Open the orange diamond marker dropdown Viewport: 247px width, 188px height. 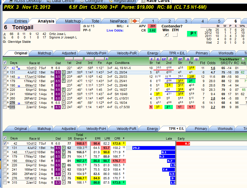pyautogui.click(x=135, y=21)
